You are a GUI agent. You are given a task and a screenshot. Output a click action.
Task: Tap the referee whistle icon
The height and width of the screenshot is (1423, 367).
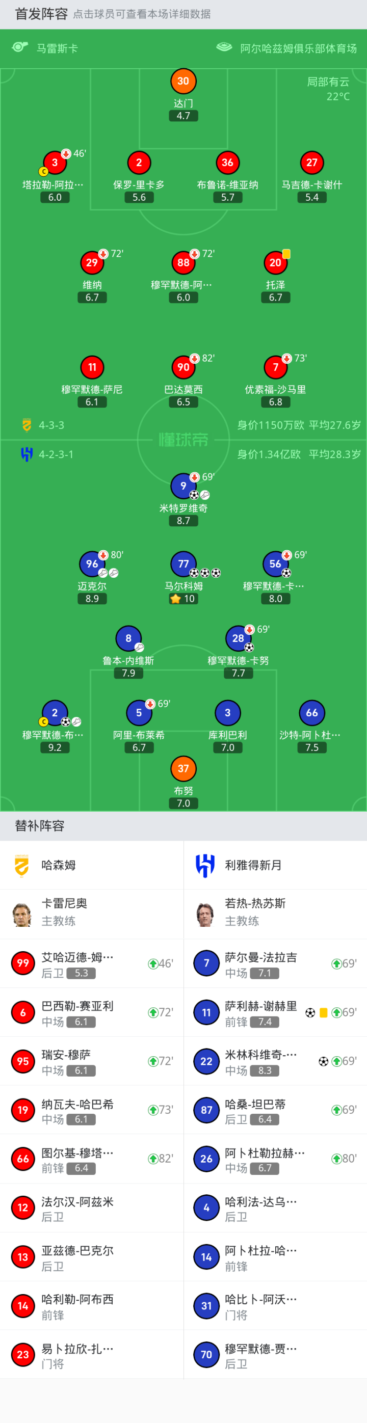[20, 47]
